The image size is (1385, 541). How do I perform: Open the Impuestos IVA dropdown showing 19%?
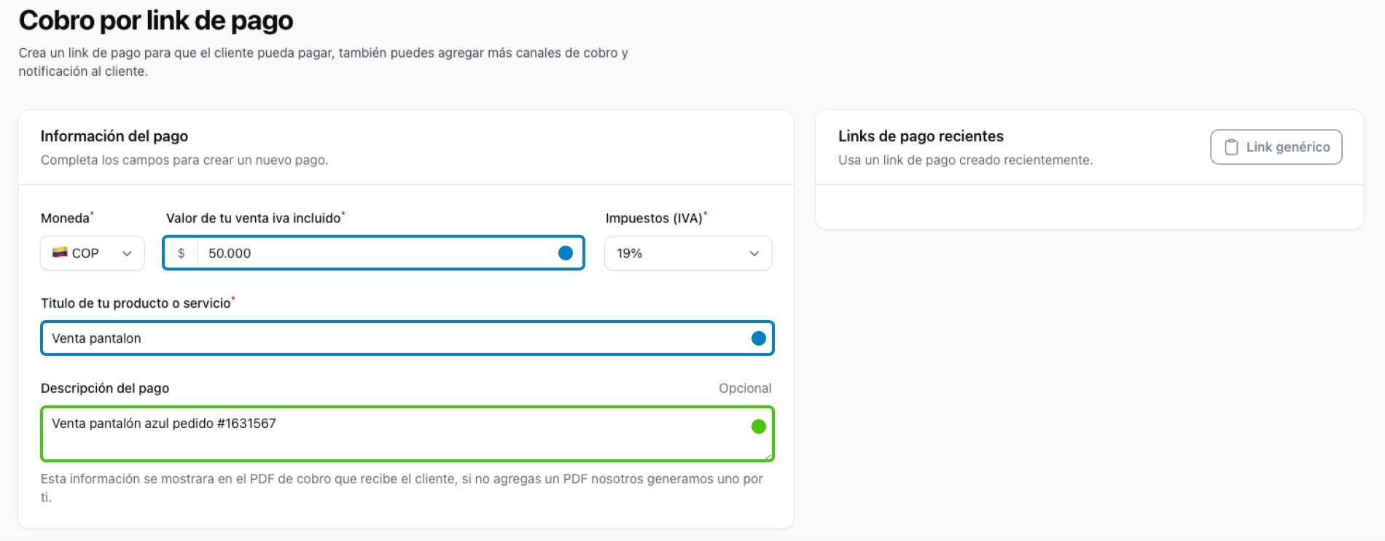(x=687, y=253)
